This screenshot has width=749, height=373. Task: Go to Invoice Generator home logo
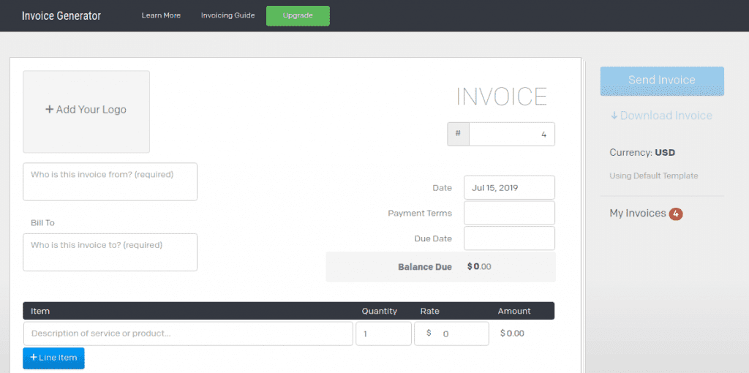click(x=61, y=16)
